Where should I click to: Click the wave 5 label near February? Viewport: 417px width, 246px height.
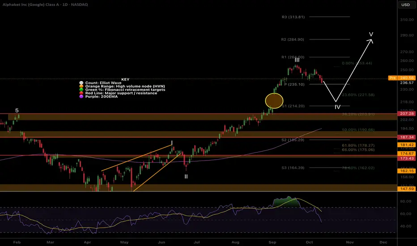[17, 110]
